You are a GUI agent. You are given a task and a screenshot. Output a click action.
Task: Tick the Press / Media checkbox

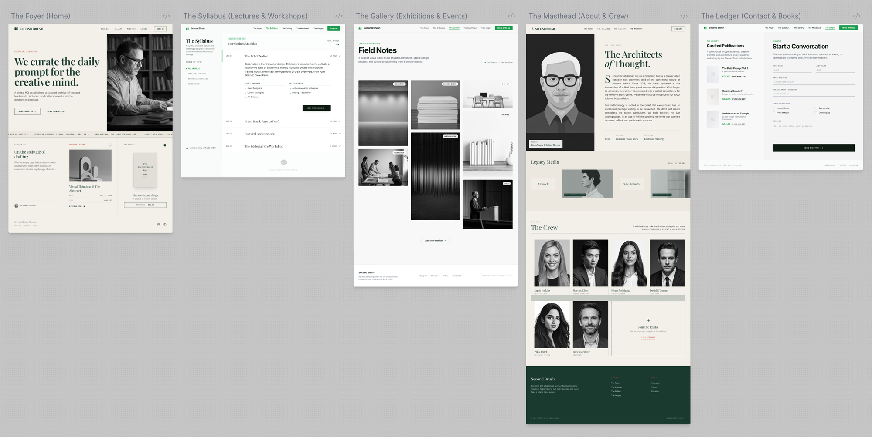tap(774, 113)
